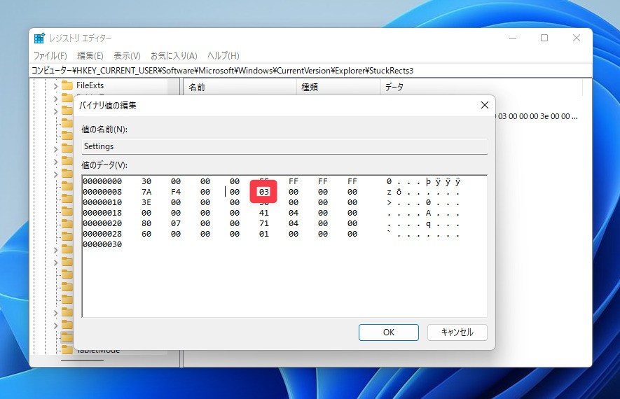Open the 編集(E) menu
This screenshot has height=399, width=620.
[x=90, y=56]
